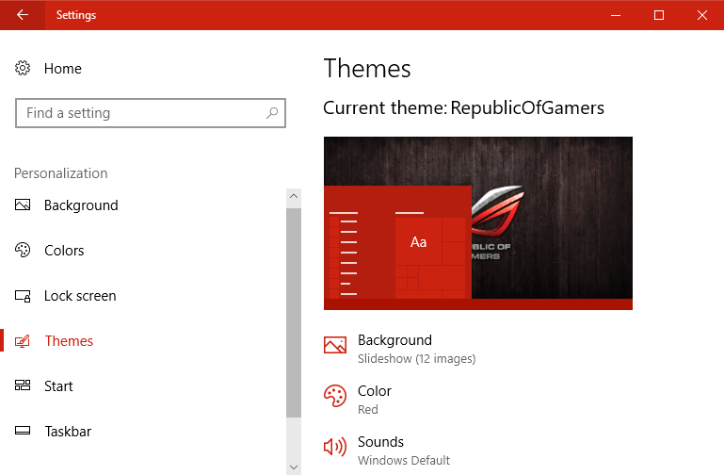Open Home via the gear icon
The height and width of the screenshot is (475, 724).
tap(23, 68)
